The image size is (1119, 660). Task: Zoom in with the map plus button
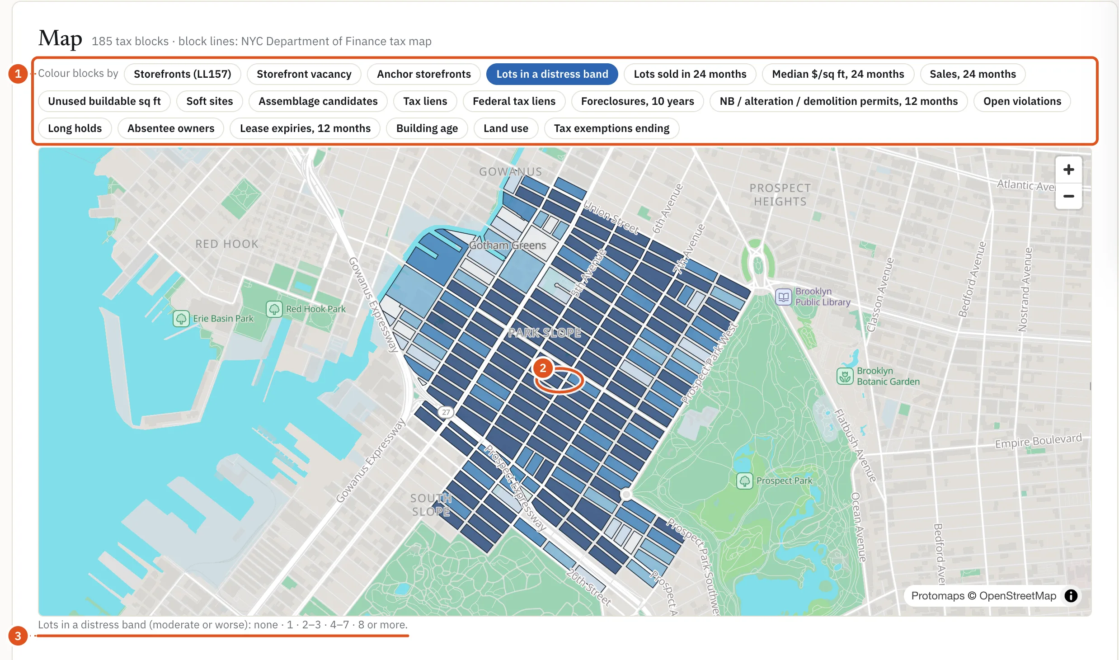click(x=1068, y=170)
